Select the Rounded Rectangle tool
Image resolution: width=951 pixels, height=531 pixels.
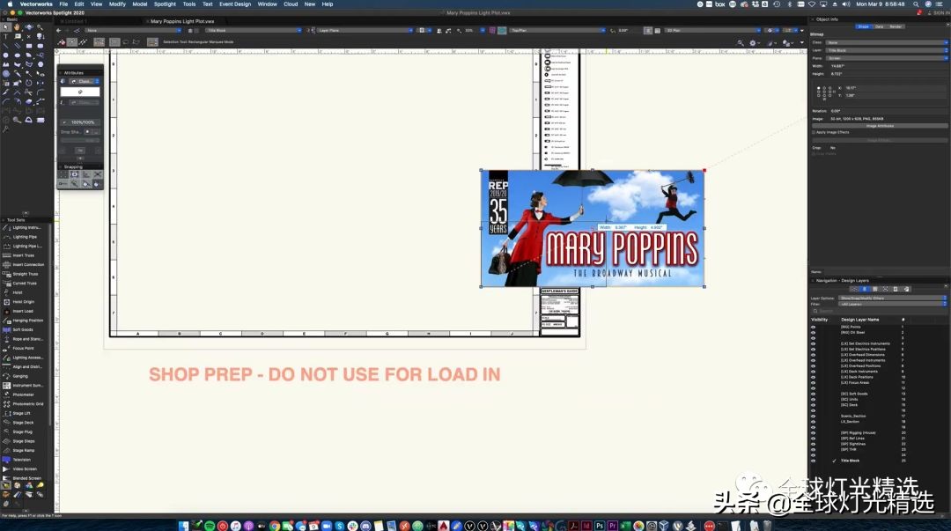click(40, 46)
